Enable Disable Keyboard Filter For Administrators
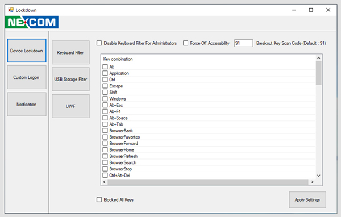The height and width of the screenshot is (217, 341). coord(99,43)
